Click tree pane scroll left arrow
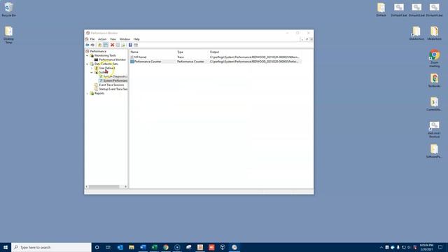The image size is (448, 252). click(x=87, y=187)
